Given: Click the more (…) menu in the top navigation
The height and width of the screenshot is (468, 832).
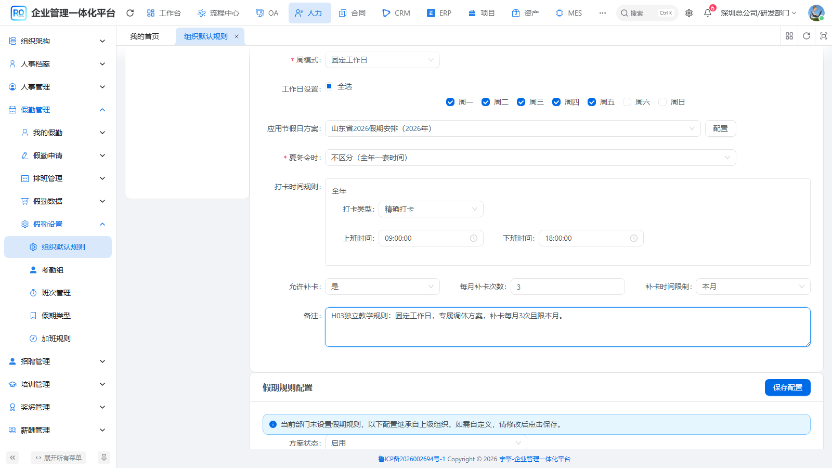Looking at the screenshot, I should pyautogui.click(x=603, y=13).
